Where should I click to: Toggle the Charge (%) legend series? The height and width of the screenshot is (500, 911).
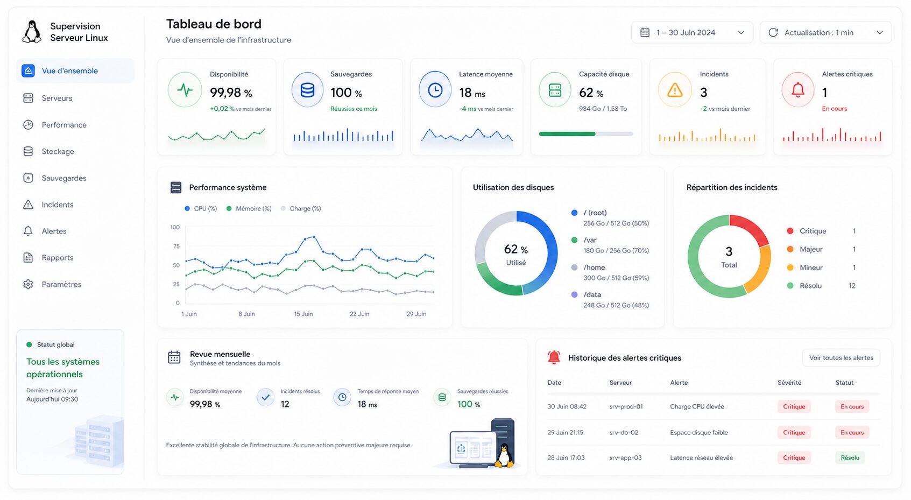[301, 208]
